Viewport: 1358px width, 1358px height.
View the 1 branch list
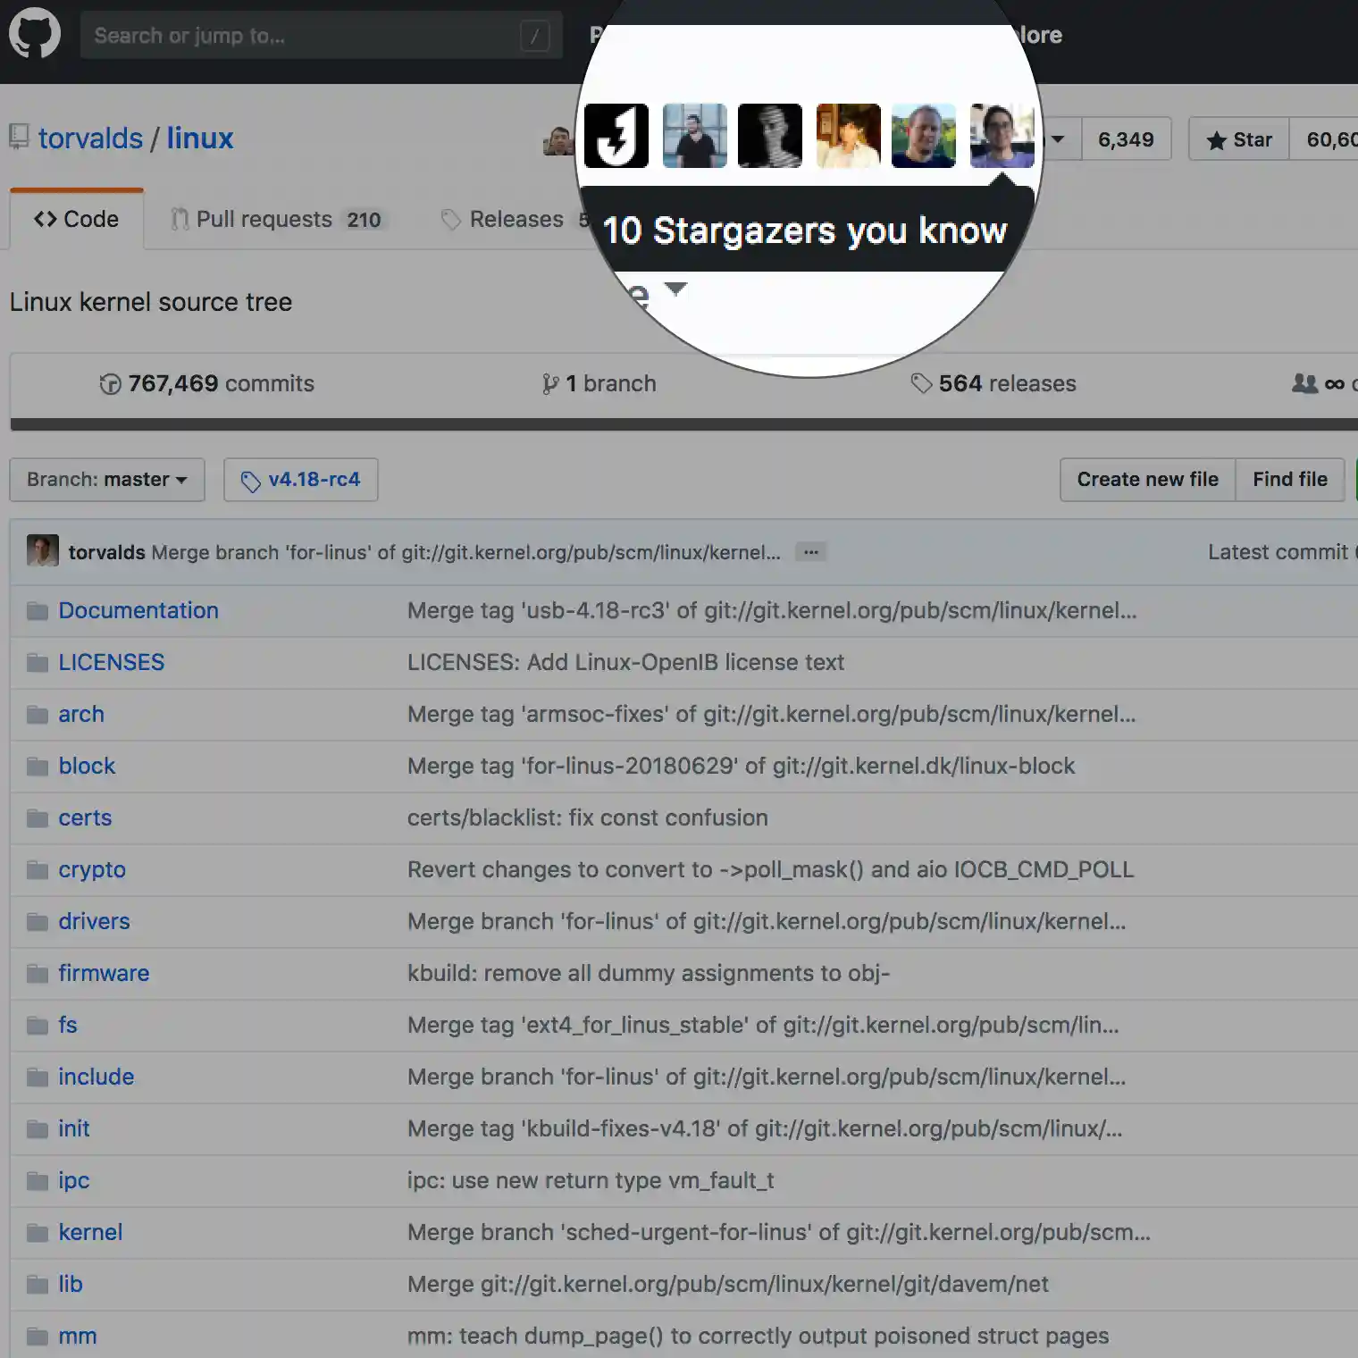[599, 383]
